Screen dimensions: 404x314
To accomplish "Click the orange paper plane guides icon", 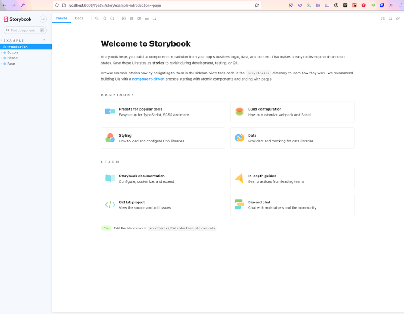I will point(239,178).
